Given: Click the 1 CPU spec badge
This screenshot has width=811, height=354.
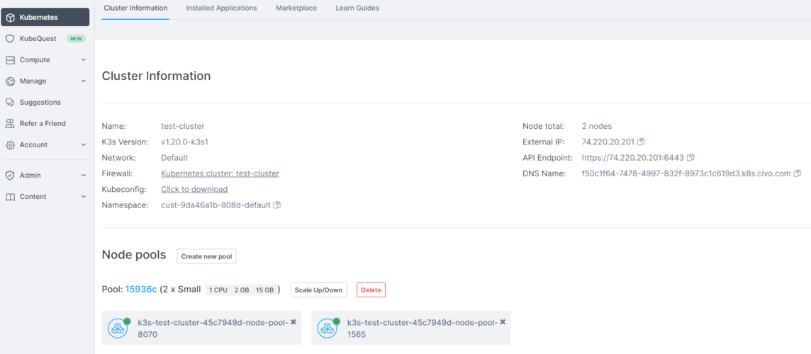Looking at the screenshot, I should click(218, 290).
